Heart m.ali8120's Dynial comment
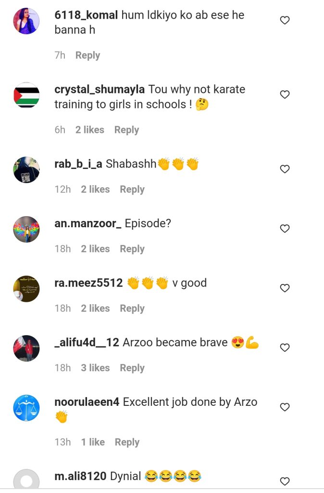Viewport: 324px width, 493px height. [x=285, y=481]
